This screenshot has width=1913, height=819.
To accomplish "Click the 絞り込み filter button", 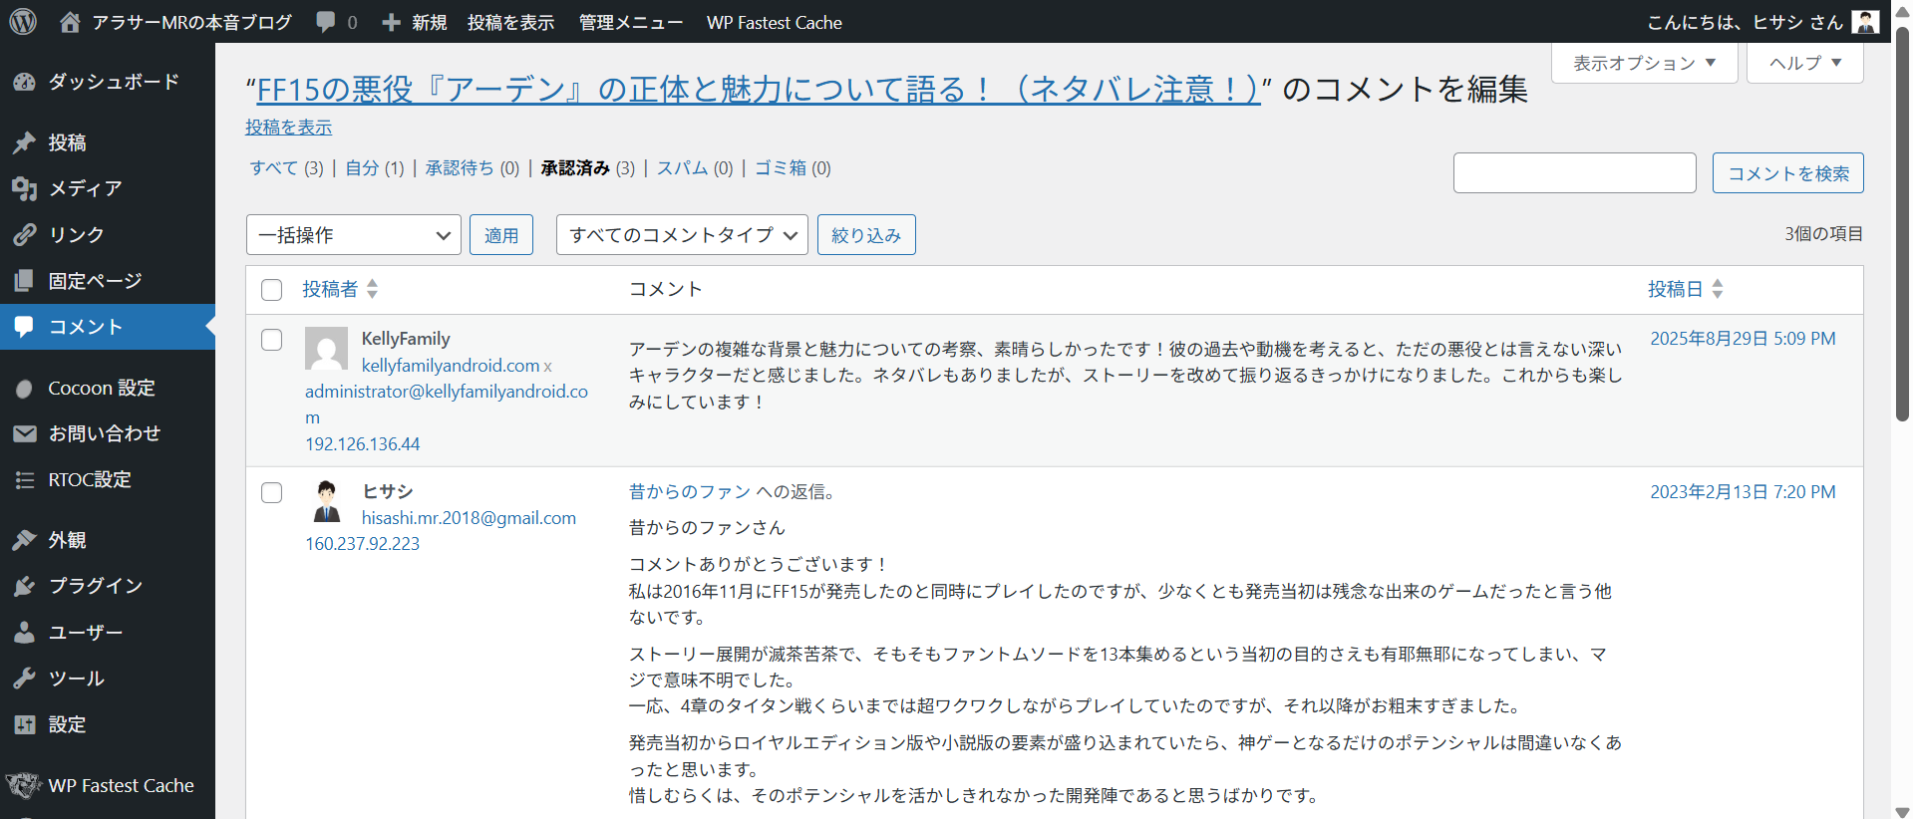I will 866,235.
